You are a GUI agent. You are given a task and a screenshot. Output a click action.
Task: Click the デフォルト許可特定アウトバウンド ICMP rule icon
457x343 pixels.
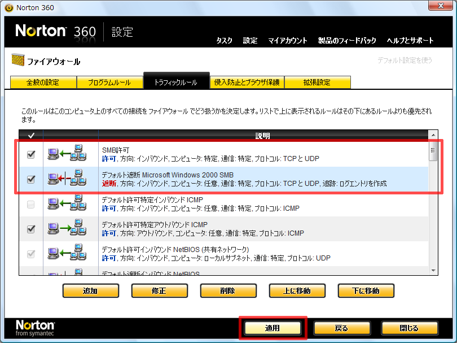pyautogui.click(x=66, y=229)
